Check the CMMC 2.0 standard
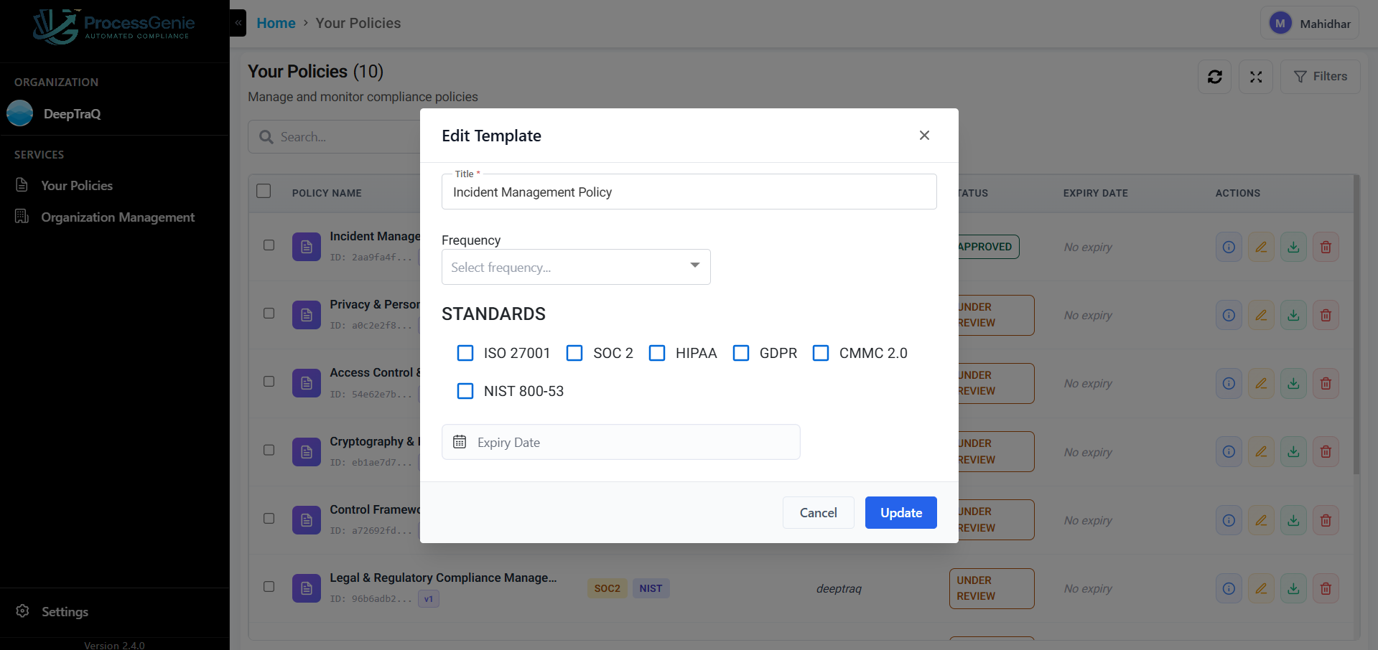The image size is (1378, 650). [821, 353]
